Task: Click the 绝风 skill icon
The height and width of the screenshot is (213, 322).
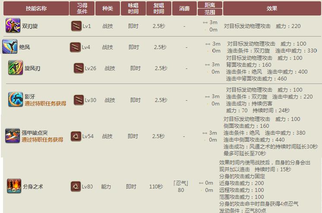Action: 10,46
